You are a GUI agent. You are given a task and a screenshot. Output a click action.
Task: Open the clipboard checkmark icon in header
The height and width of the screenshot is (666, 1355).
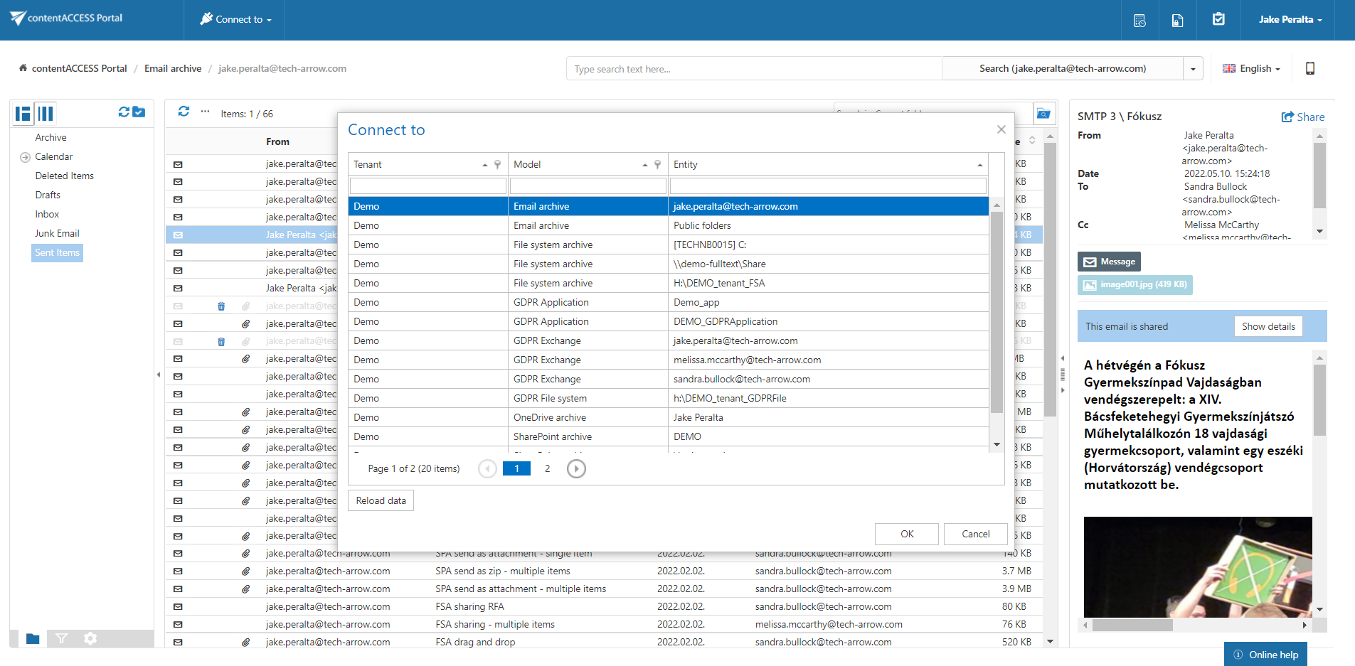[x=1218, y=20]
